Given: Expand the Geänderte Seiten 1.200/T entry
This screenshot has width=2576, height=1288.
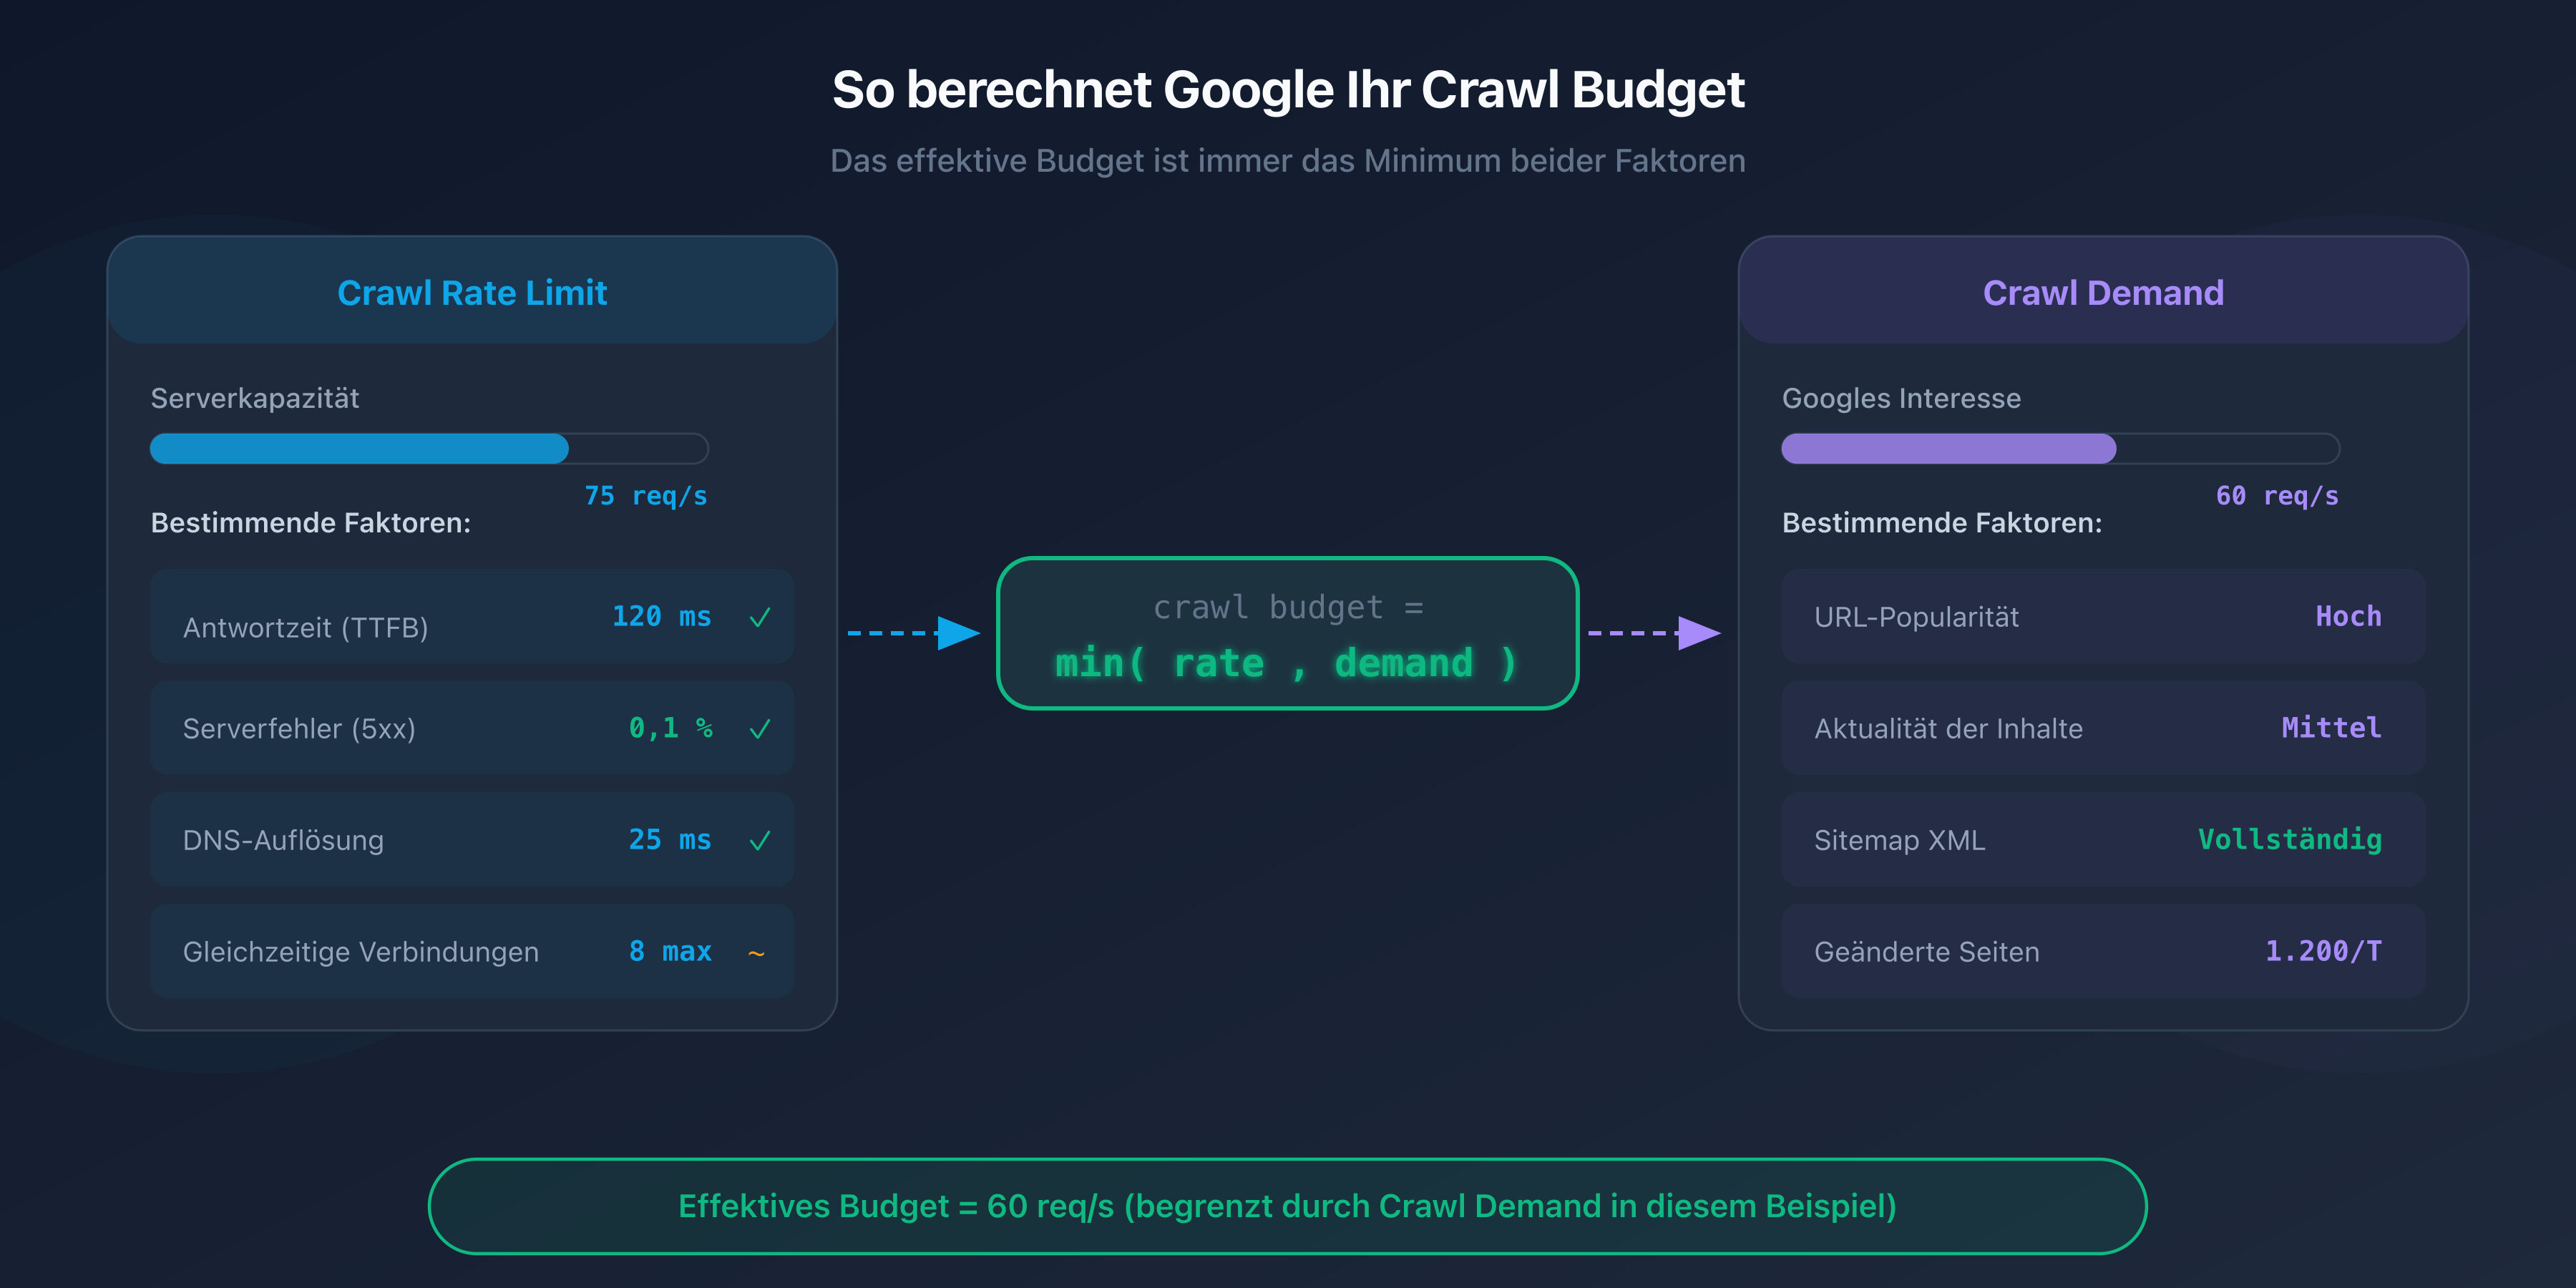Looking at the screenshot, I should [2102, 952].
